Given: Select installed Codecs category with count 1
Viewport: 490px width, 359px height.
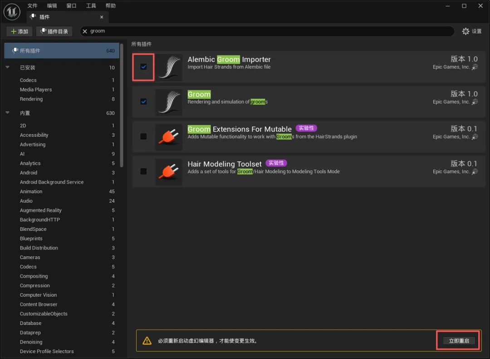Looking at the screenshot, I should click(62, 80).
